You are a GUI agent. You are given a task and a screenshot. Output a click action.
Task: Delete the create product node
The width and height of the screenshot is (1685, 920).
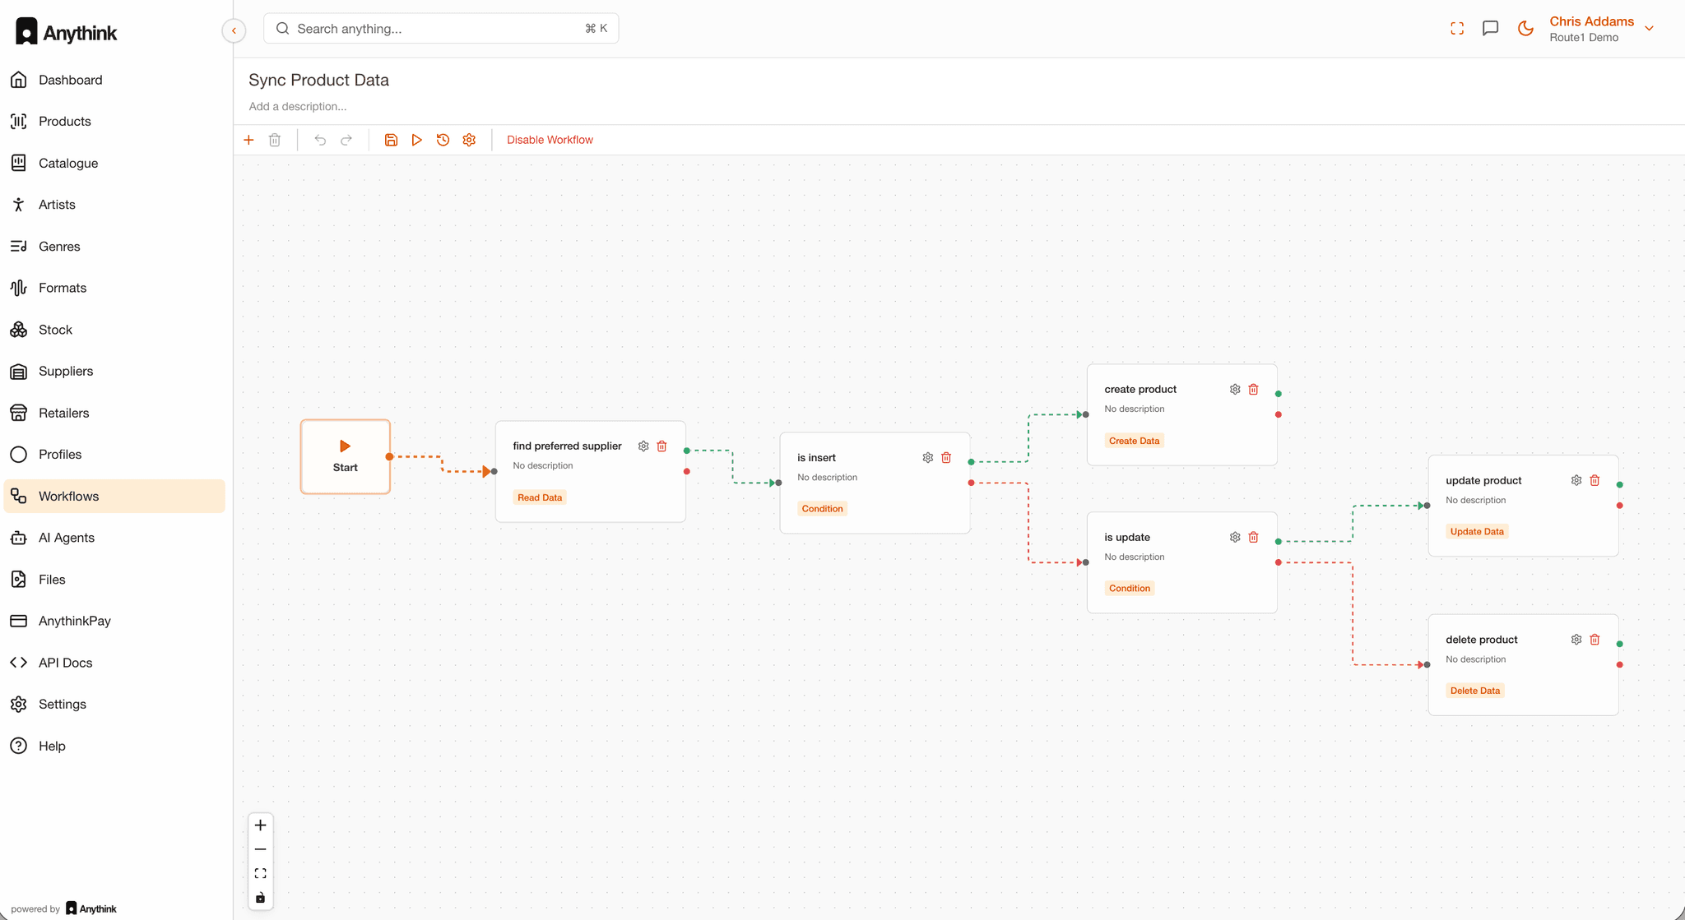[1253, 390]
